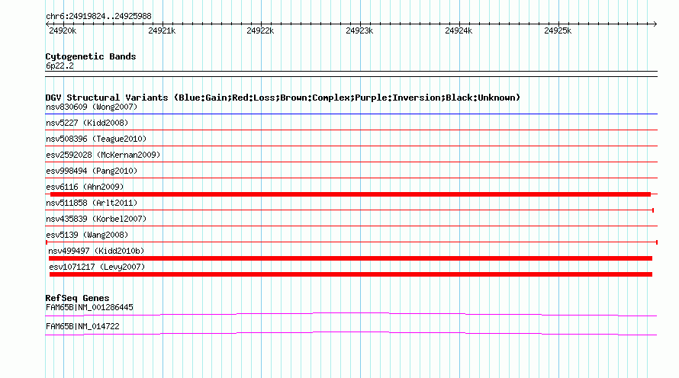Open variant esv2592028 (McKernan2009) label
The image size is (679, 378).
[103, 155]
